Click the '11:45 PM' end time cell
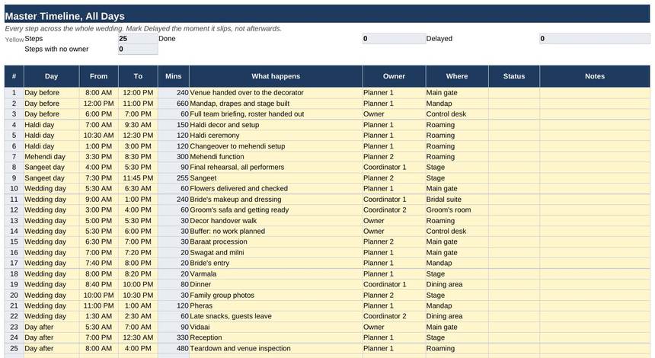 click(138, 178)
